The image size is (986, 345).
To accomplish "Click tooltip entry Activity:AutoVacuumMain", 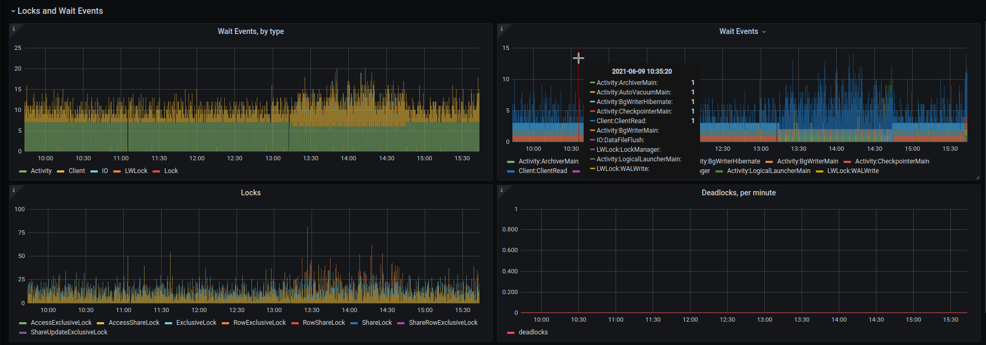I will 634,92.
